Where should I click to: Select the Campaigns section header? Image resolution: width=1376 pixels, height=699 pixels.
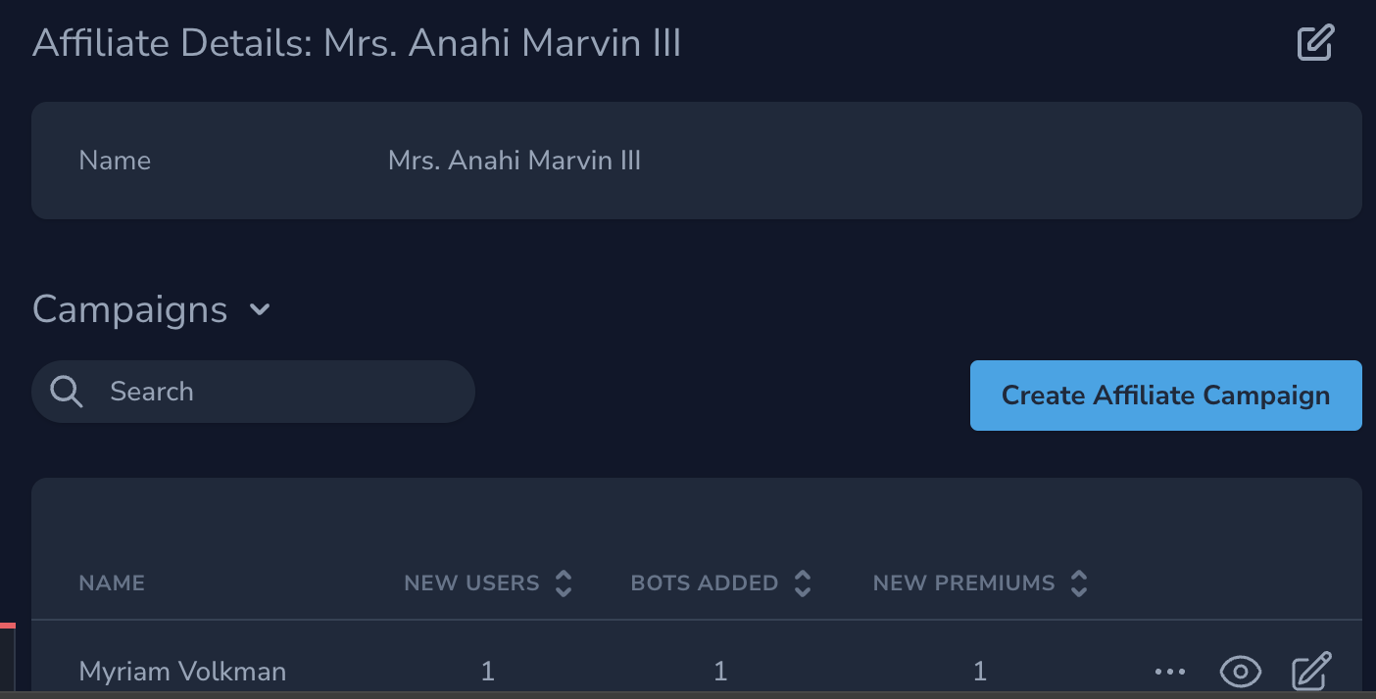[x=129, y=309]
